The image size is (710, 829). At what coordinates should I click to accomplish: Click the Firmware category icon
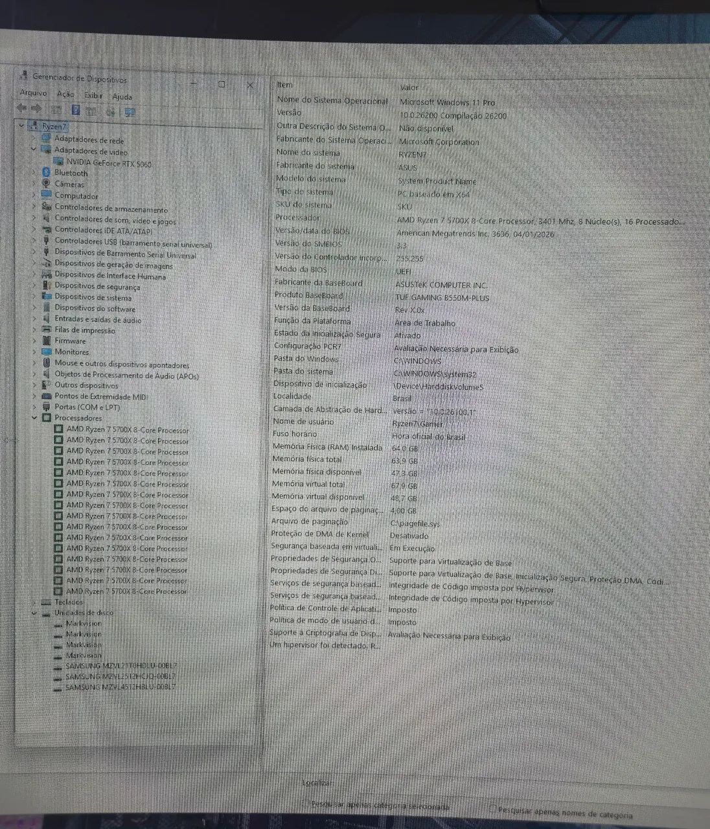click(46, 340)
